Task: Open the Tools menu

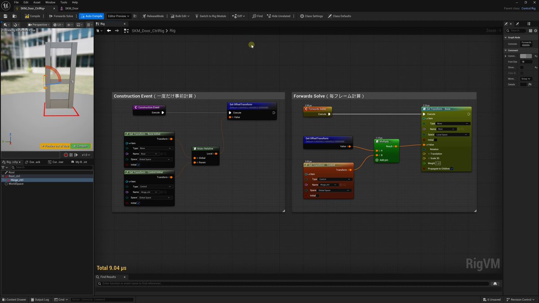Action: 64,2
